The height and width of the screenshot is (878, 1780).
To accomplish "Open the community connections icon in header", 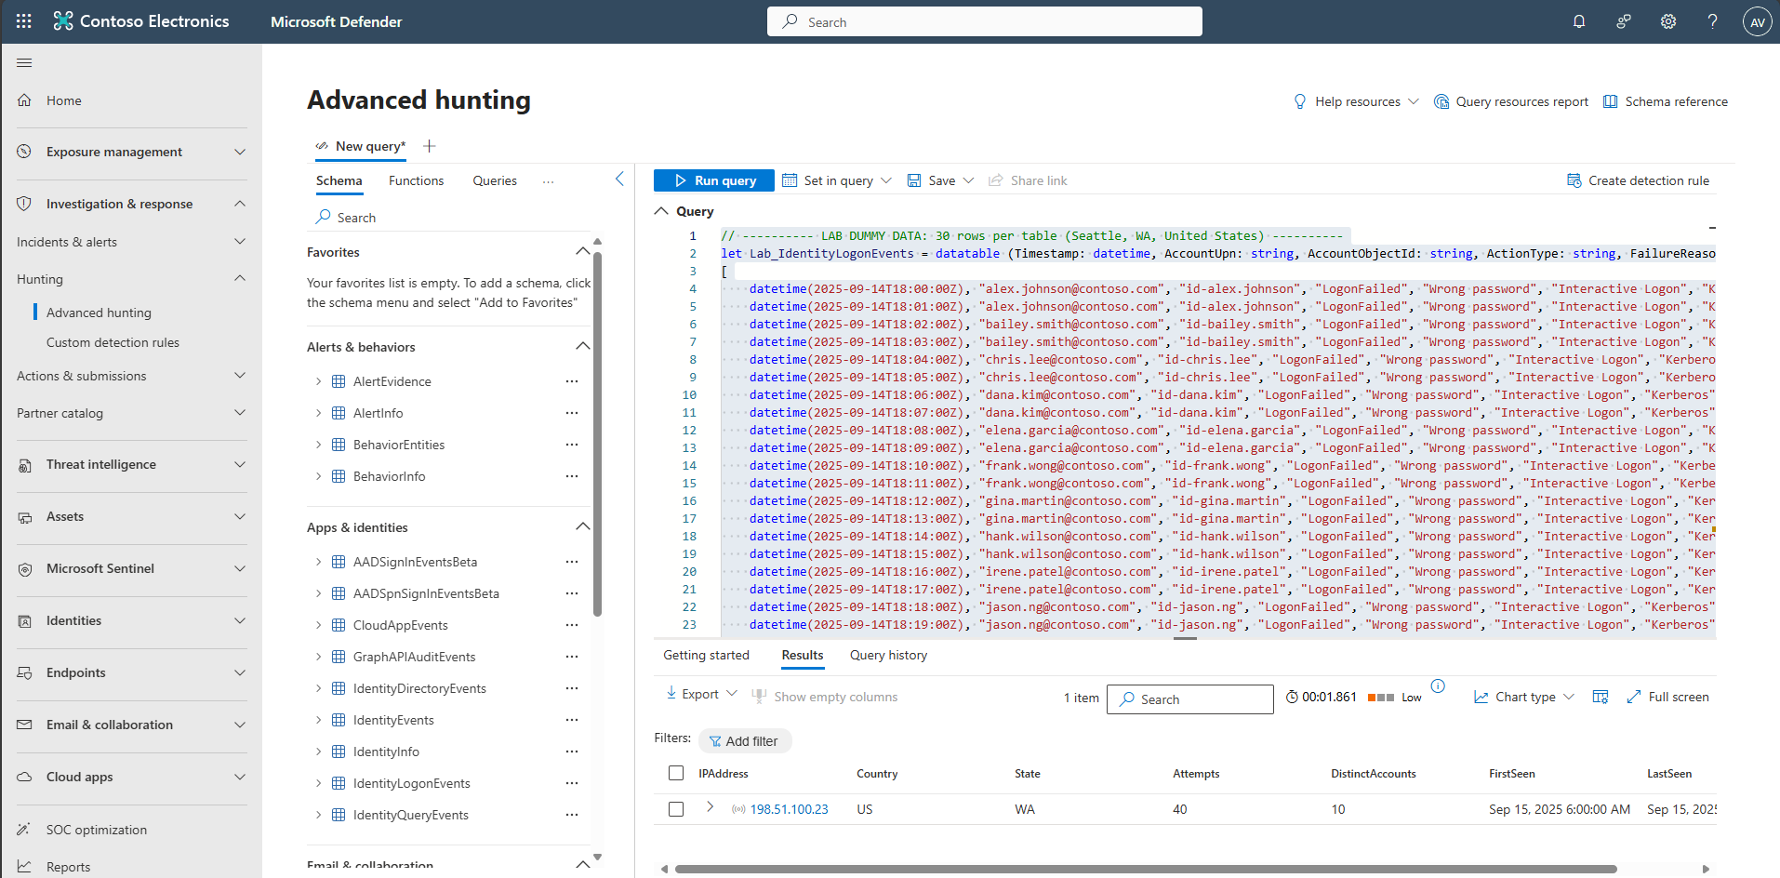I will [1624, 21].
